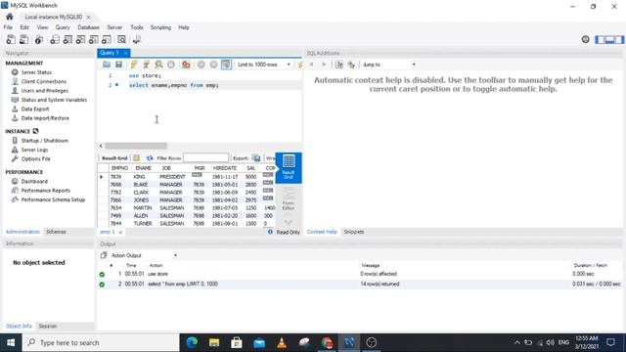Toggle the auto-commit mode button
This screenshot has height=352, width=626.
pyautogui.click(x=226, y=65)
